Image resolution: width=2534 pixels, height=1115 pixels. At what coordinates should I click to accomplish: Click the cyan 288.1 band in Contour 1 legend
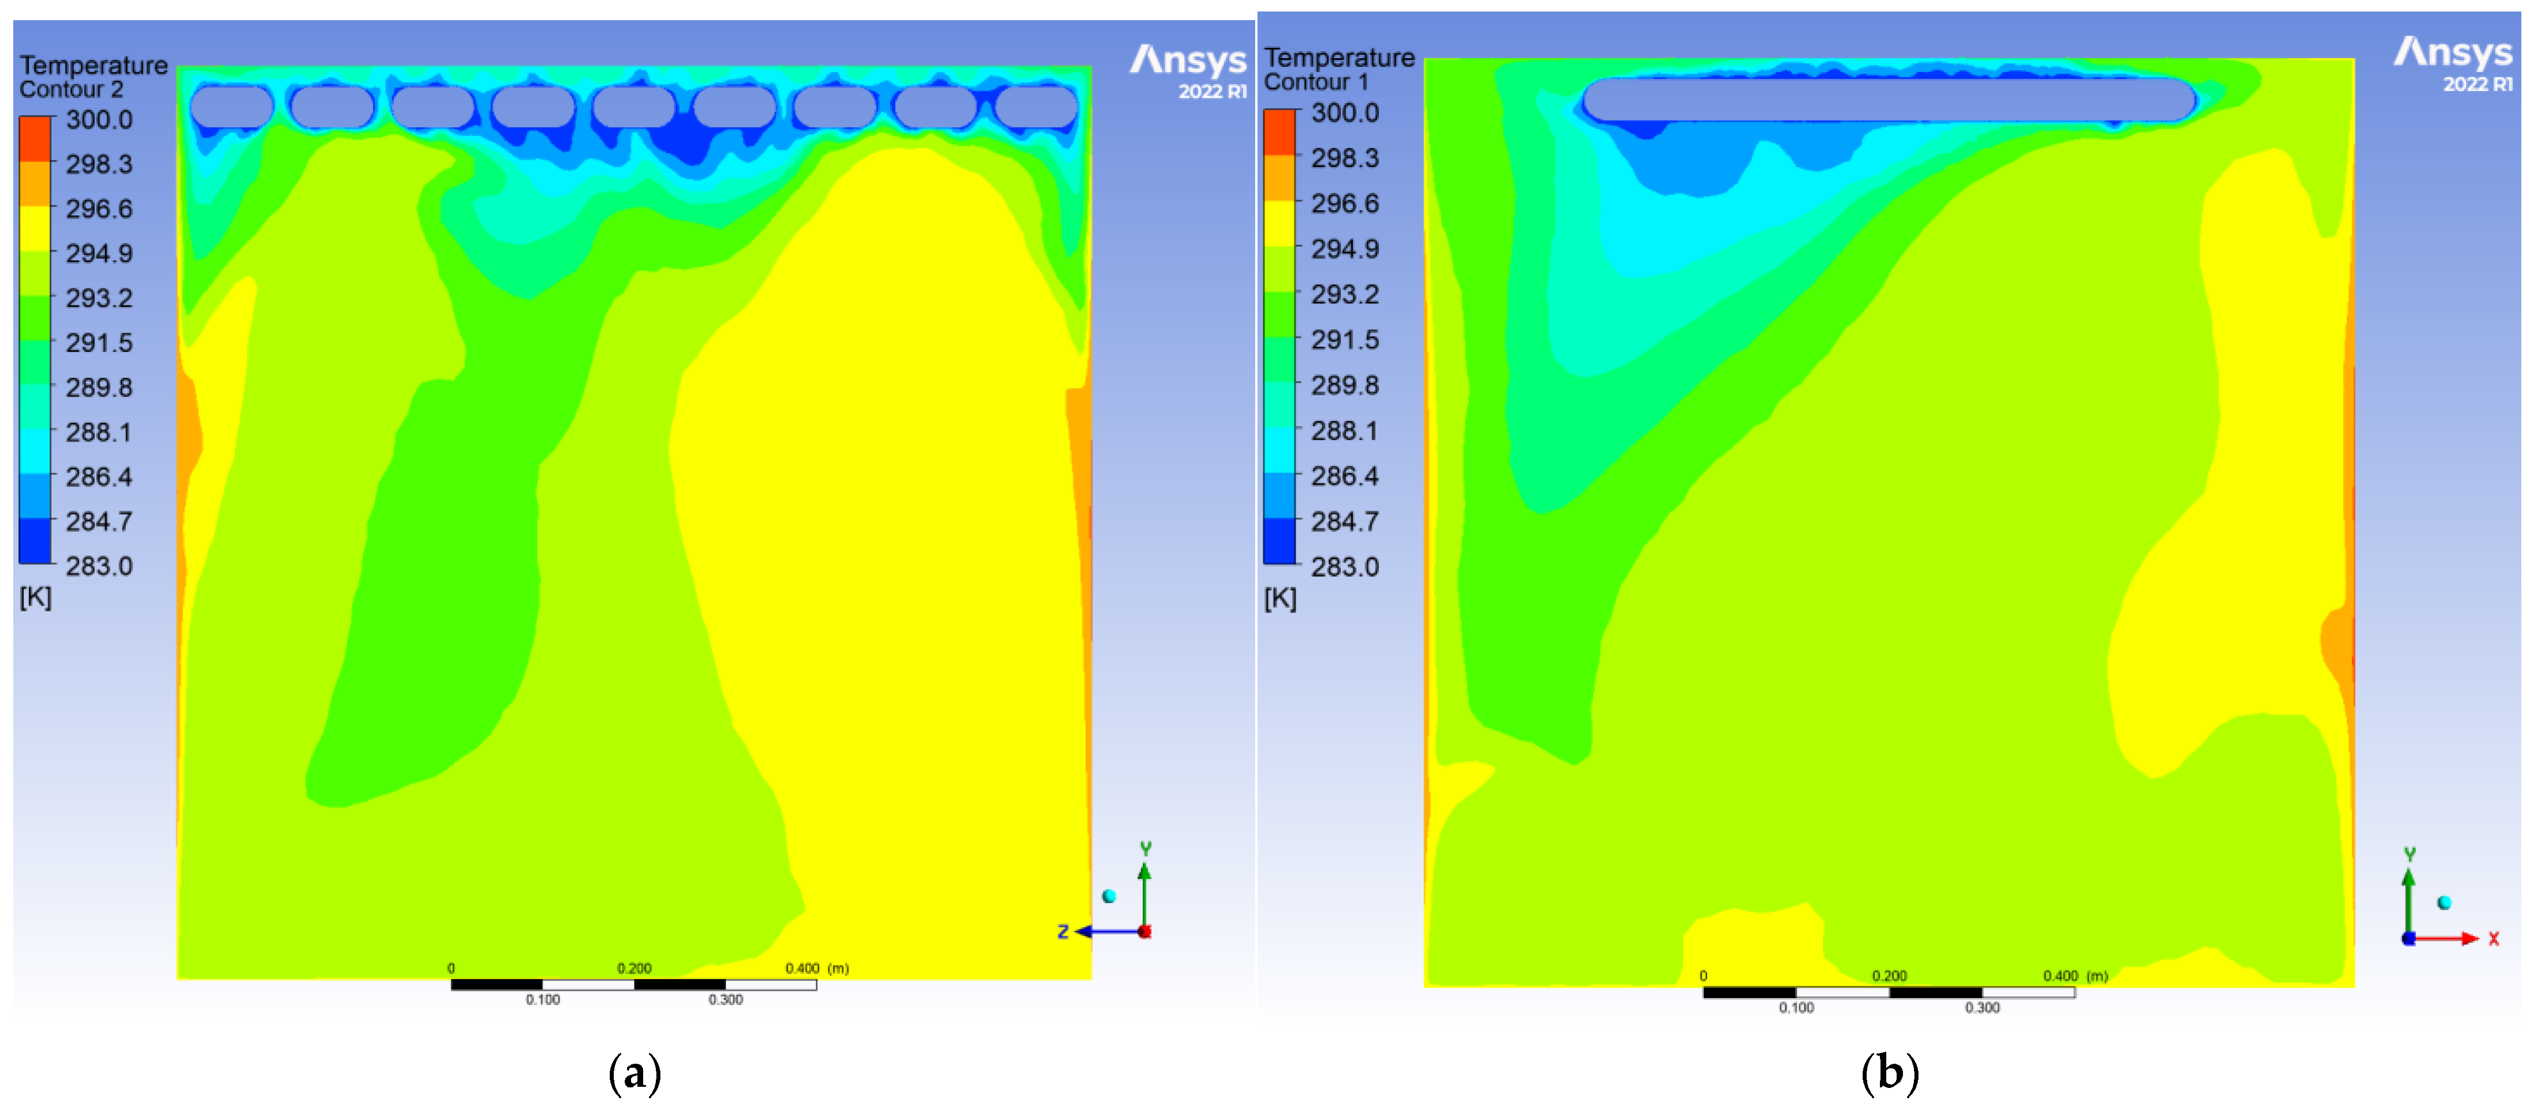(x=1280, y=450)
